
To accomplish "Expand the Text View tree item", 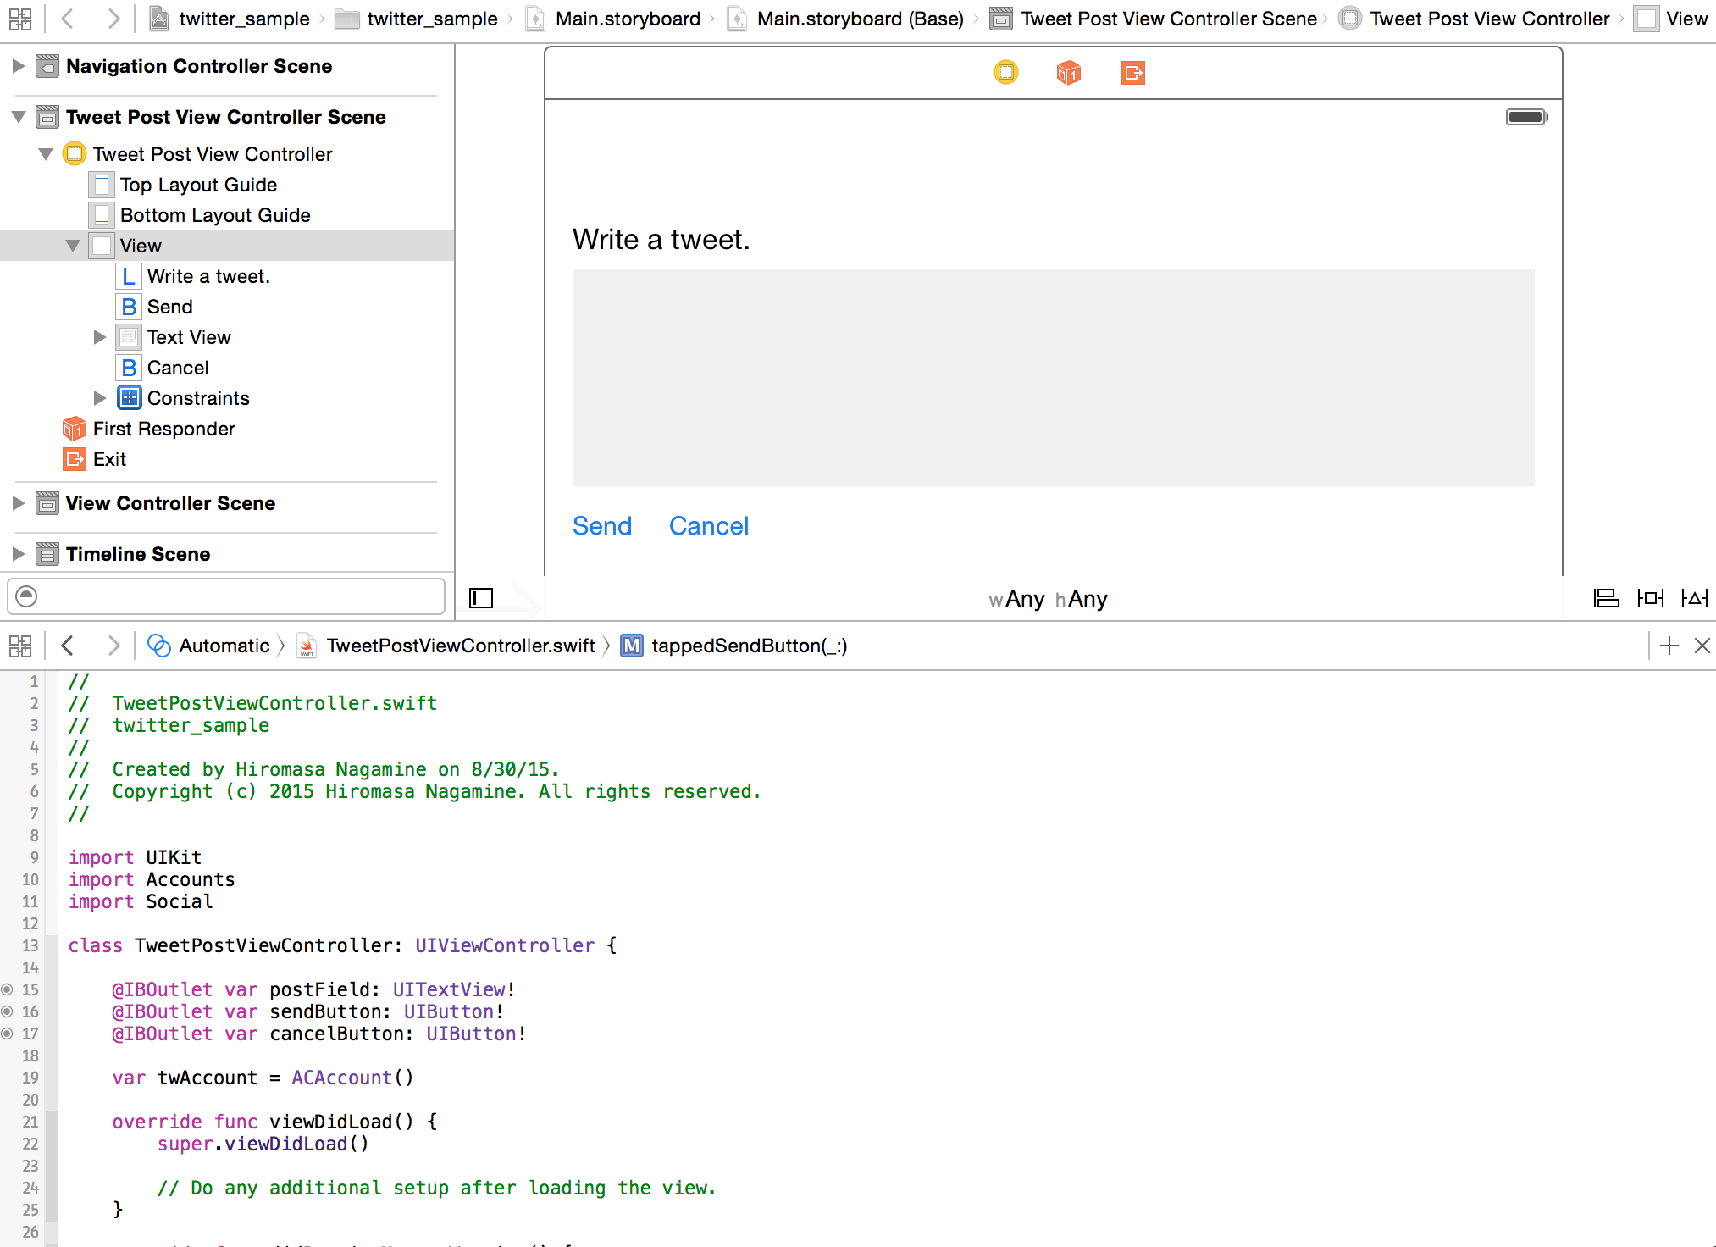I will coord(101,336).
